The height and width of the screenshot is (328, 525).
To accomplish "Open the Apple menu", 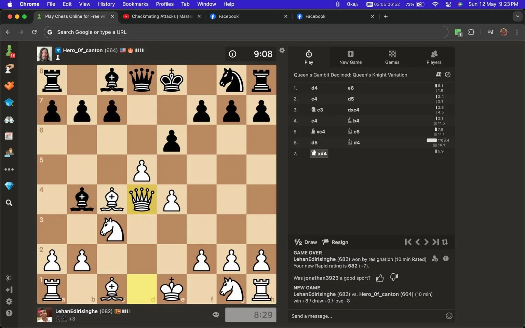I will point(10,4).
